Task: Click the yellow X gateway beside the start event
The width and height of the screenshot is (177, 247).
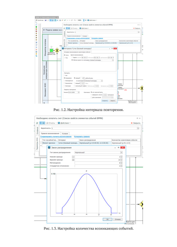Action: click(57, 50)
